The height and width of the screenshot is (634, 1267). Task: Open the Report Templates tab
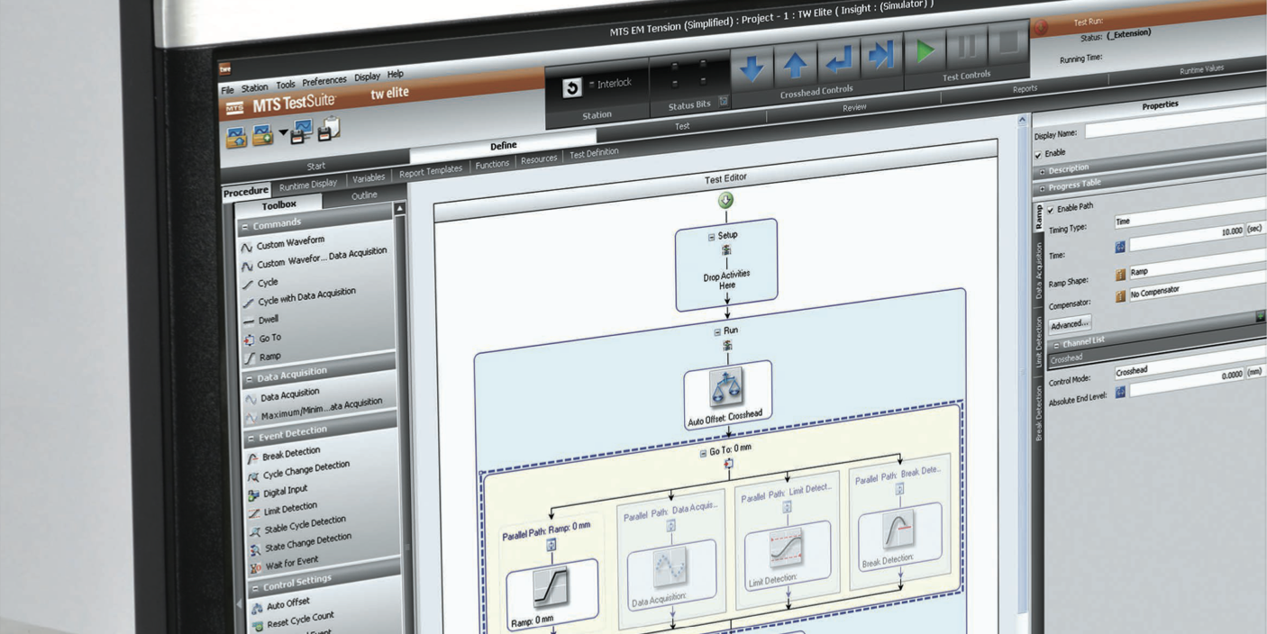[x=431, y=171]
